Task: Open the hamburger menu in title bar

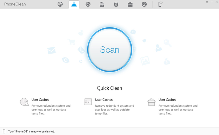Action: [x=207, y=2]
